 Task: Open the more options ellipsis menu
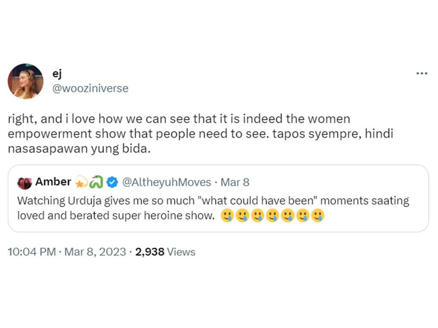pos(422,73)
